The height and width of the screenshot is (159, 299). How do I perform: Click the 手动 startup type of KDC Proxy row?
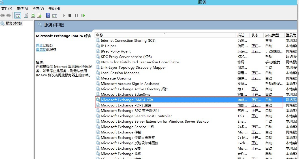269,57
